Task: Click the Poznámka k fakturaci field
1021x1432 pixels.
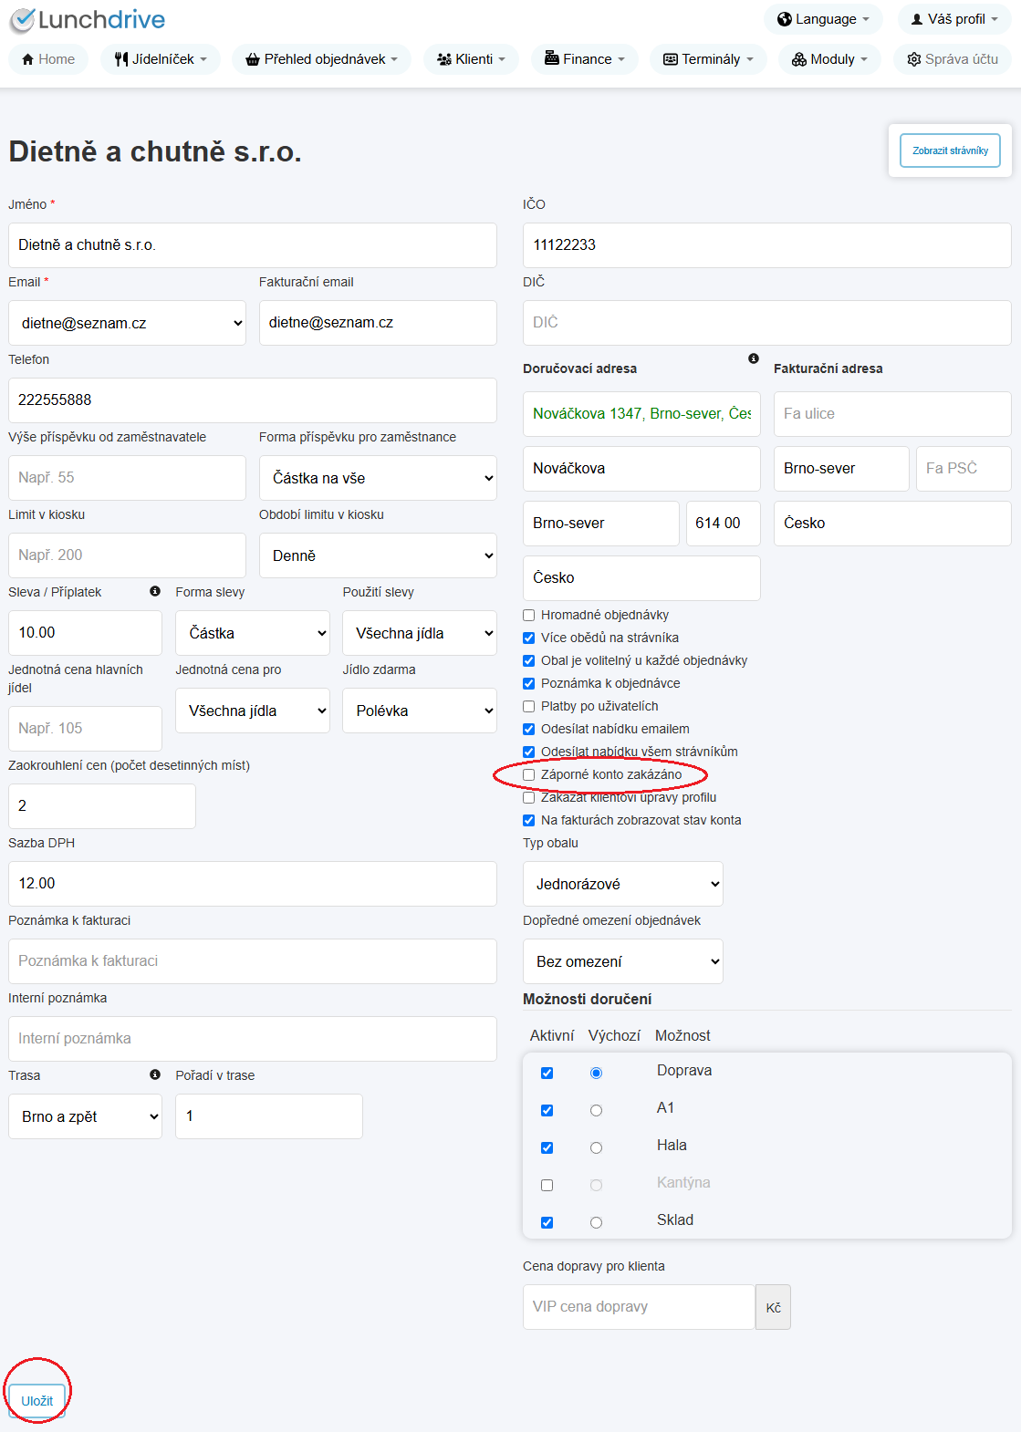Action: [253, 961]
